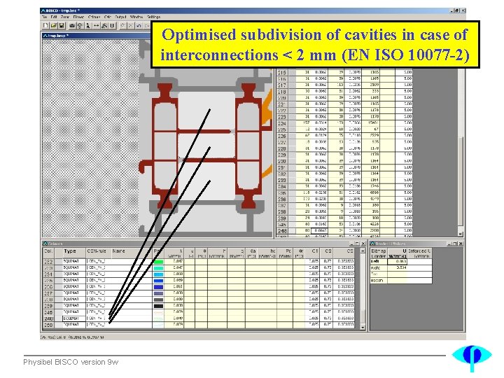Viewport: 504px width, 378px height.
Task: Pick the medium blue colour swatch
Action: 158,281
